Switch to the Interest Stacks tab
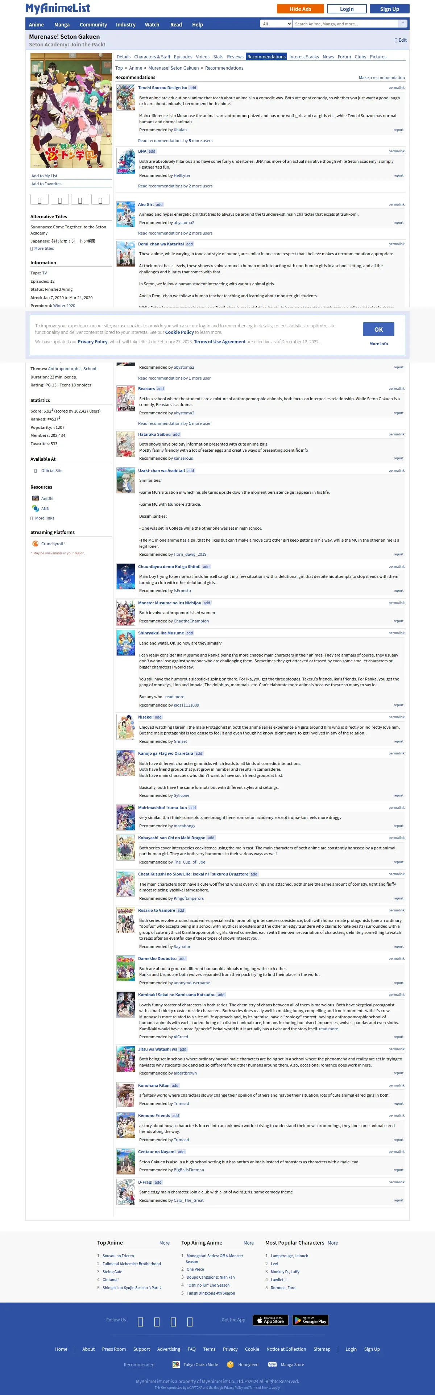Viewport: 435px width, 1395px height. [304, 57]
